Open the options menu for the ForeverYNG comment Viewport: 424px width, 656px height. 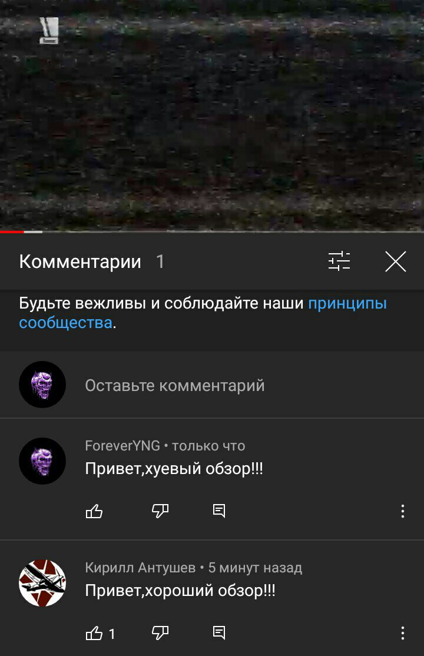403,511
